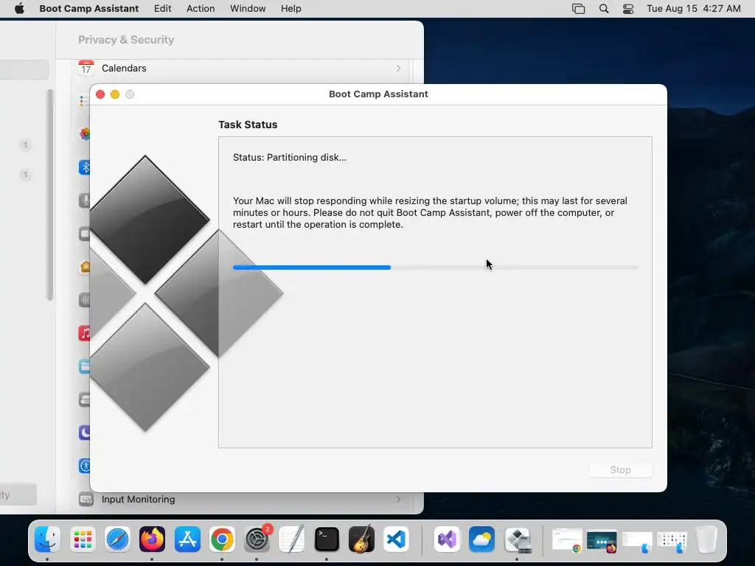Open Launchpad in the Dock
The height and width of the screenshot is (566, 755).
tap(83, 539)
